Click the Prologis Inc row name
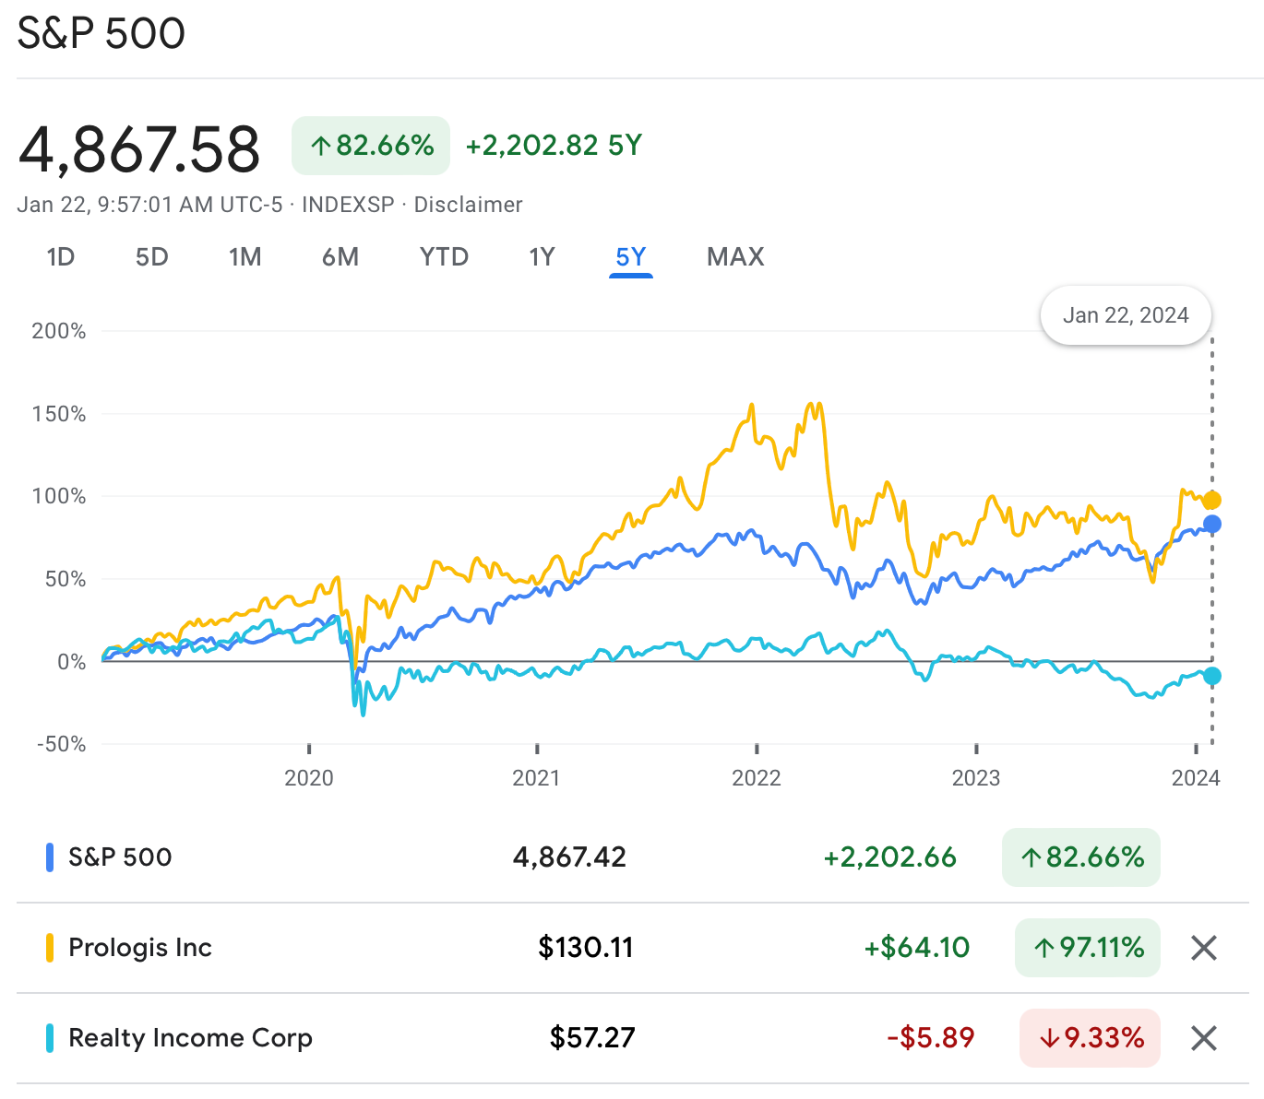This screenshot has height=1099, width=1264. (140, 948)
